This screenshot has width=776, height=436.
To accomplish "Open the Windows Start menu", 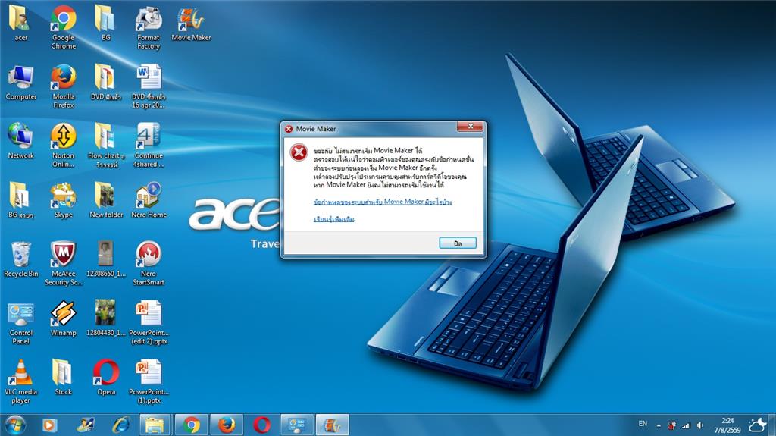I will [x=15, y=425].
